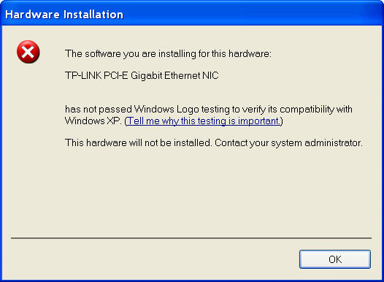Image resolution: width=384 pixels, height=282 pixels.
Task: Click the 'Contact your system administrator' text
Action: click(288, 143)
